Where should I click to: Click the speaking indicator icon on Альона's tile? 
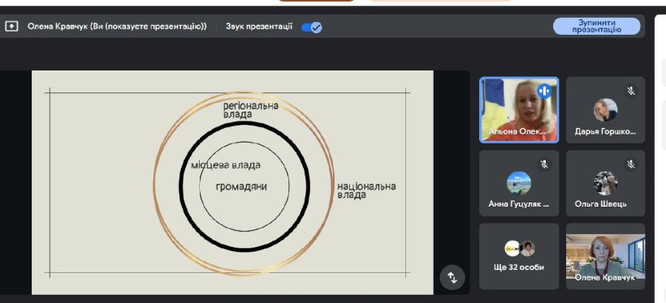544,91
